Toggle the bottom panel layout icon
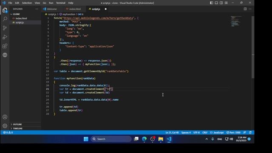 (x=216, y=3)
